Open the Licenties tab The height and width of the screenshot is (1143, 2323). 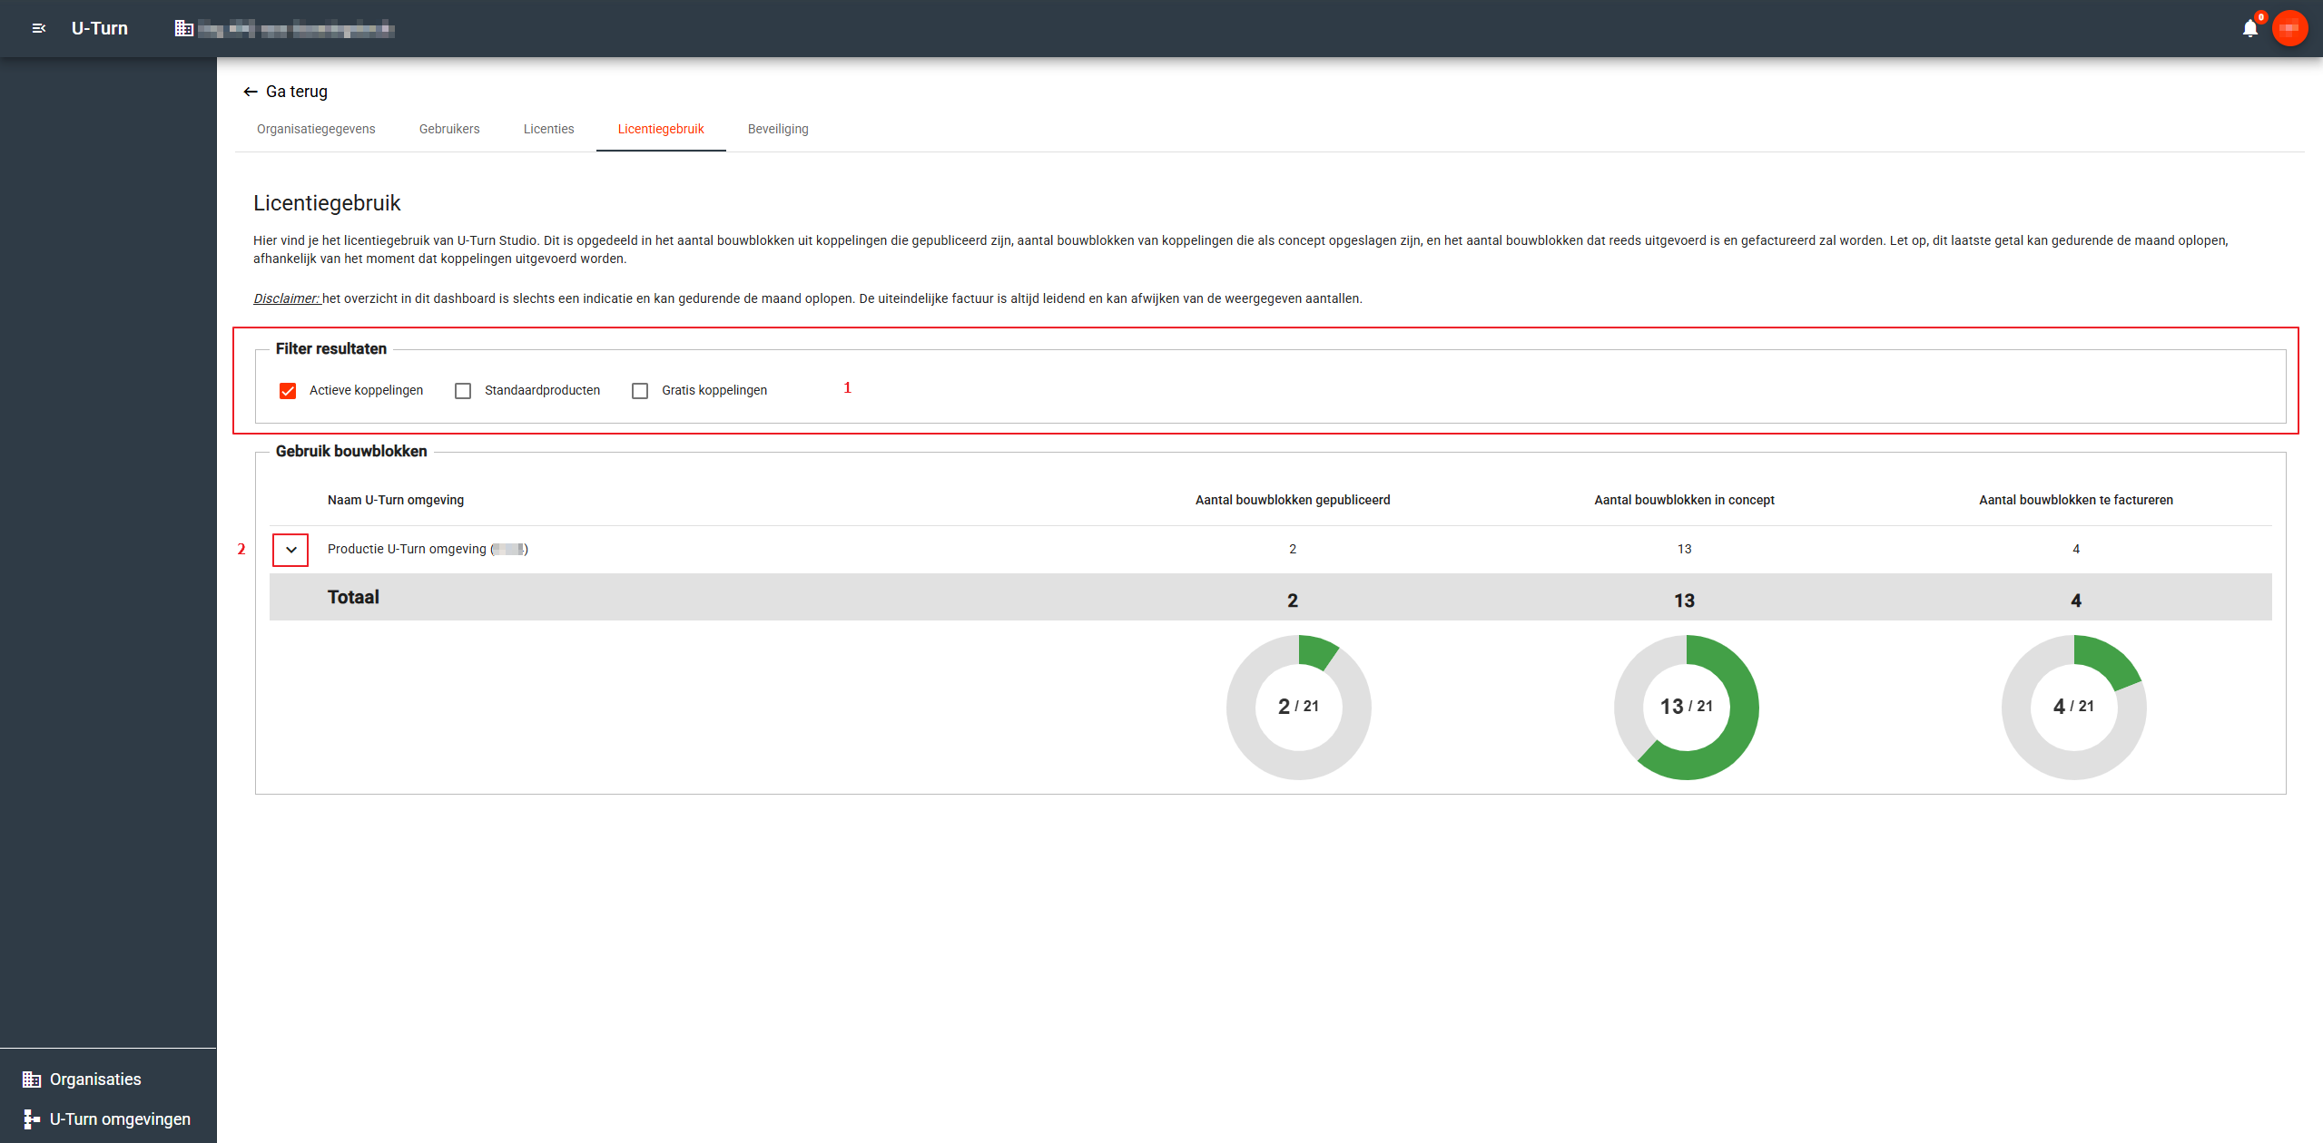548,129
